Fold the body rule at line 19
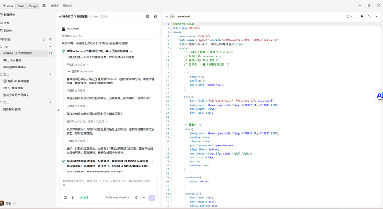 click(170, 97)
